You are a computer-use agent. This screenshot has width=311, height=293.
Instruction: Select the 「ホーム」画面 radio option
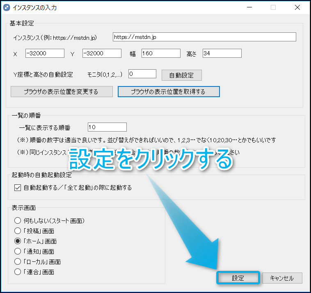click(x=18, y=241)
